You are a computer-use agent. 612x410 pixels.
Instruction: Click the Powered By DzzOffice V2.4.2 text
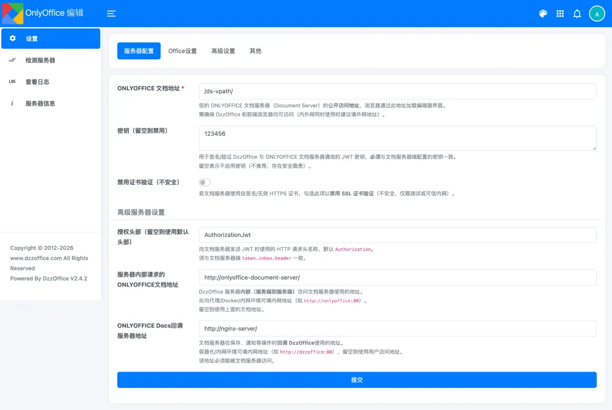(x=49, y=278)
